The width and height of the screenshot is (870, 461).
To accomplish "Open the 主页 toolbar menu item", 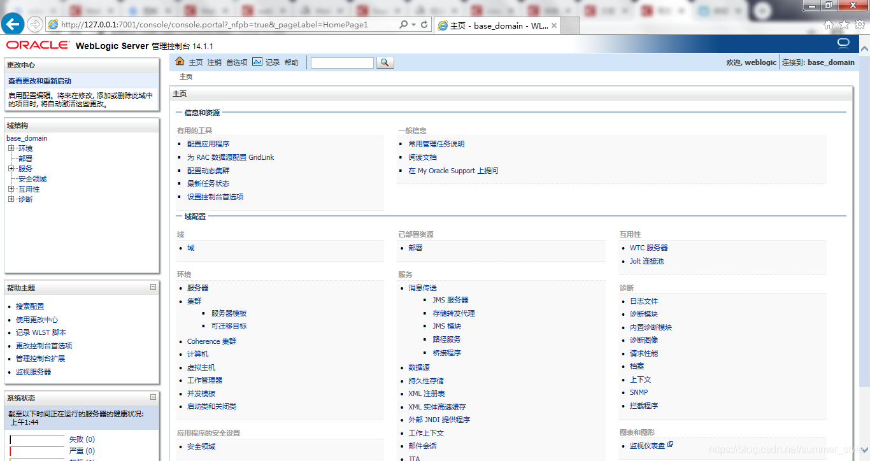I will pos(196,62).
